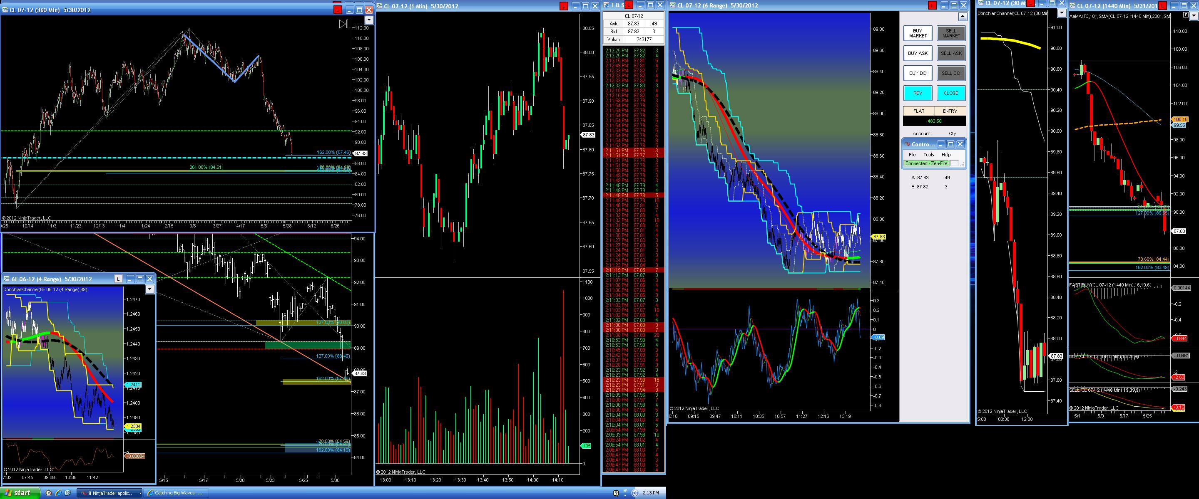Expand indicator dropdown in 6E 4 Range chart
The width and height of the screenshot is (1199, 499).
[149, 289]
